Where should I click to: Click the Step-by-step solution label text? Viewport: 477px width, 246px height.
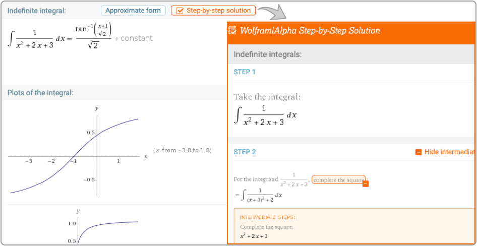pyautogui.click(x=218, y=11)
